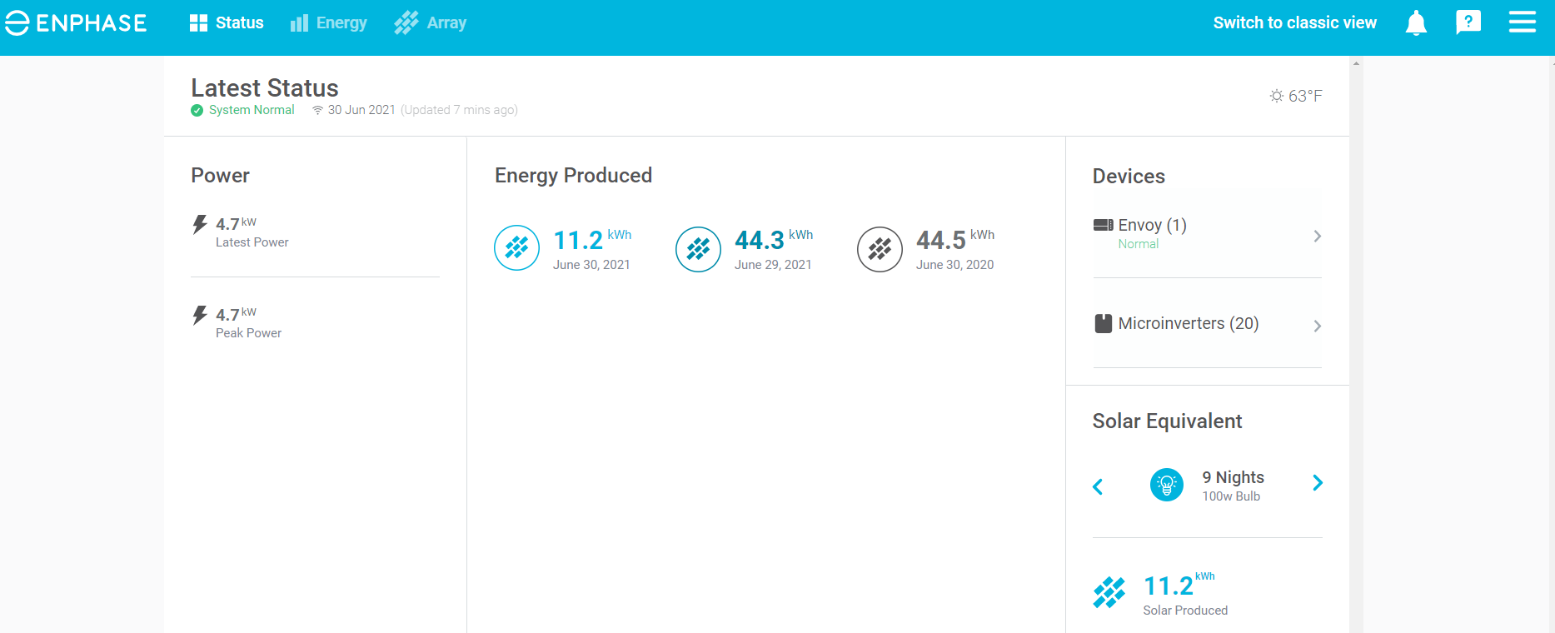Show next Solar Equivalent item
Viewport: 1555px width, 633px height.
click(x=1317, y=483)
